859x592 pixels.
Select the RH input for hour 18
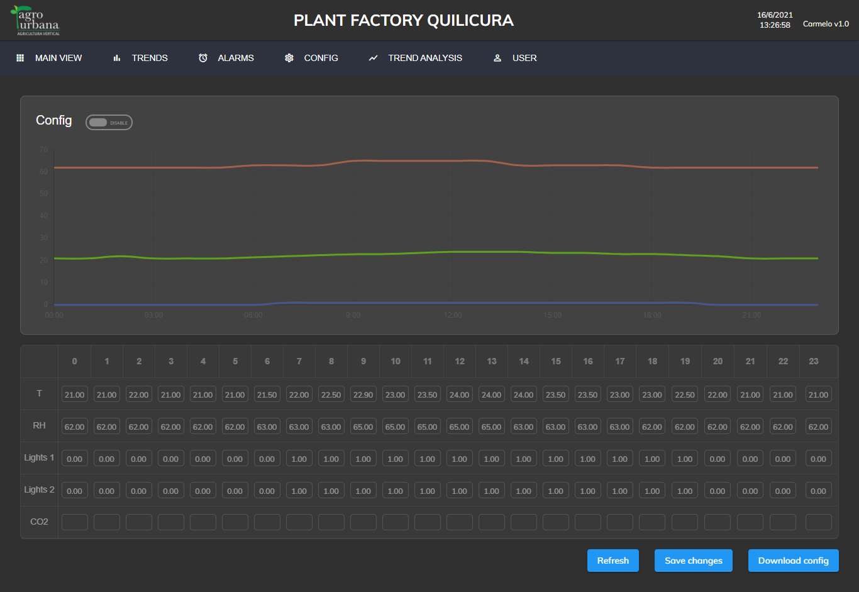point(652,427)
